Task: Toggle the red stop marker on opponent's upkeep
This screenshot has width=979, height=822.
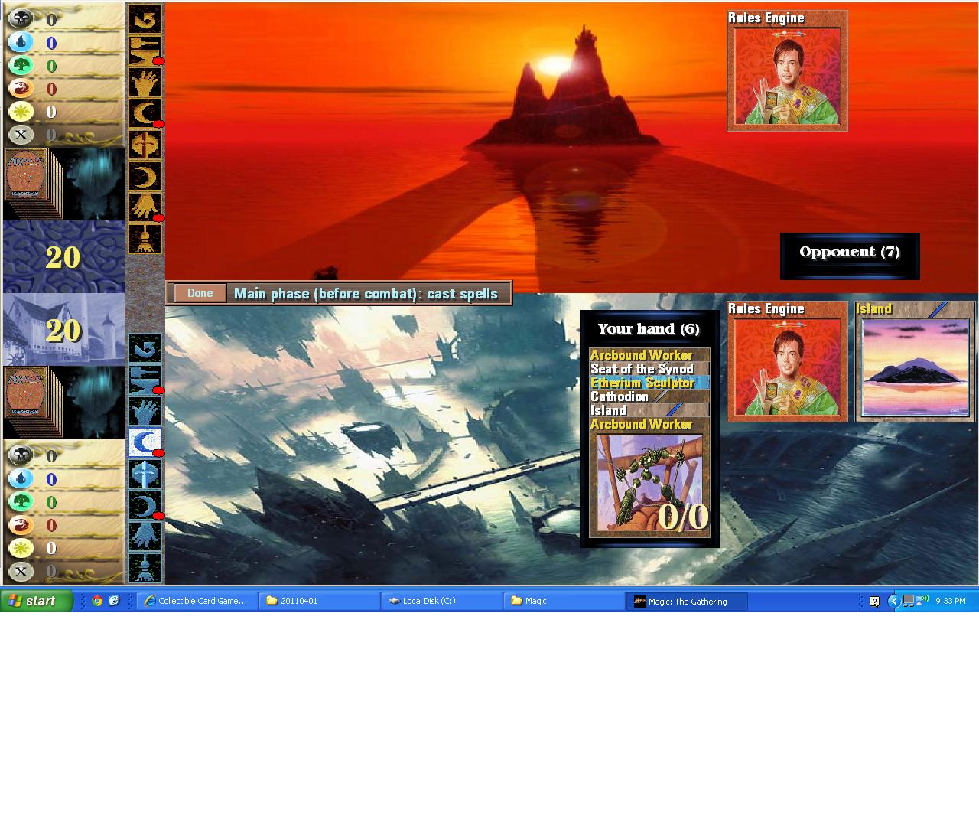Action: 158,61
